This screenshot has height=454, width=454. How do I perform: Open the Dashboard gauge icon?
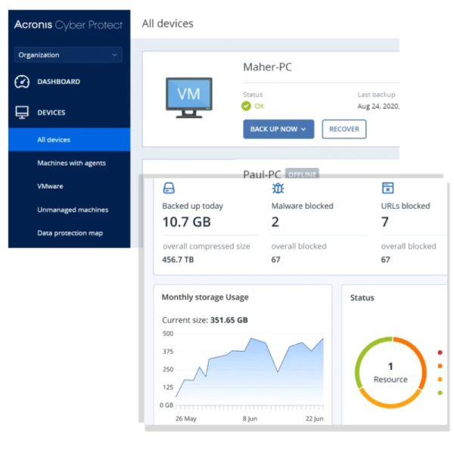pos(22,82)
